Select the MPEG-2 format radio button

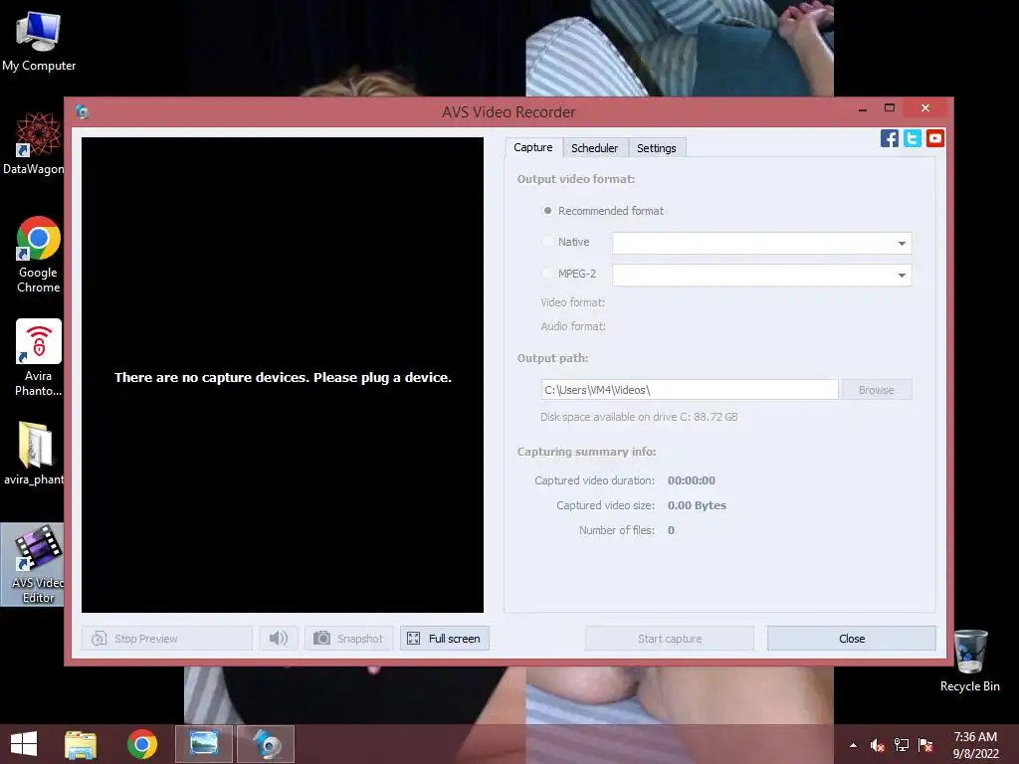pyautogui.click(x=548, y=274)
